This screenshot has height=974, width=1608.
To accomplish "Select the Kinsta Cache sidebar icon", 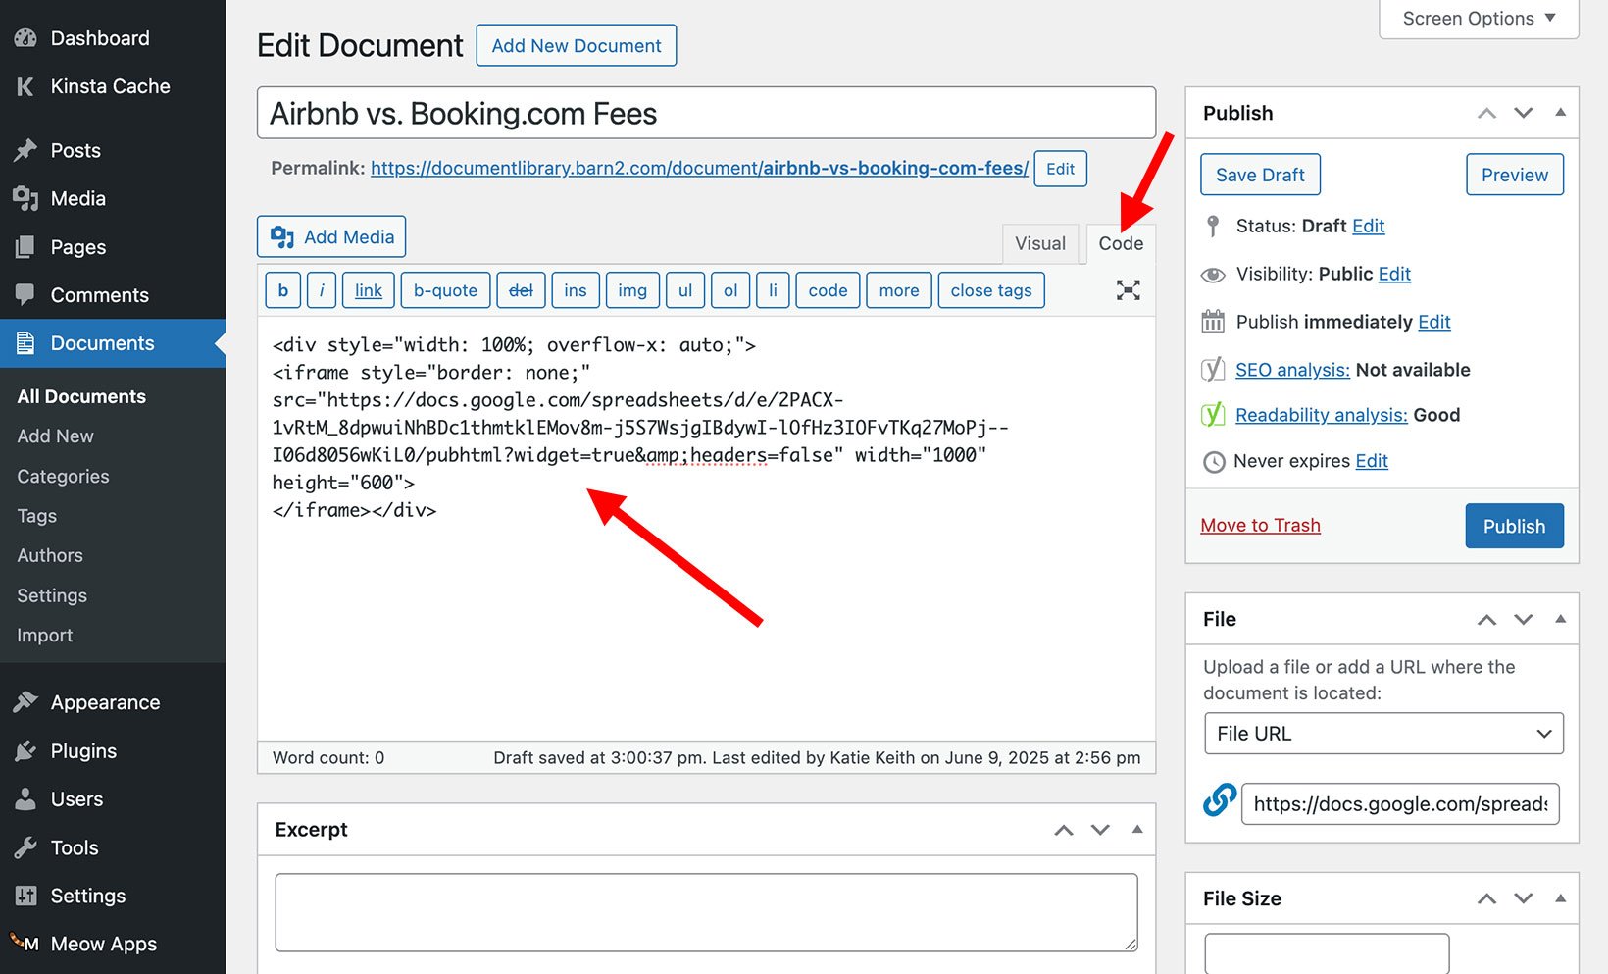I will click(25, 86).
